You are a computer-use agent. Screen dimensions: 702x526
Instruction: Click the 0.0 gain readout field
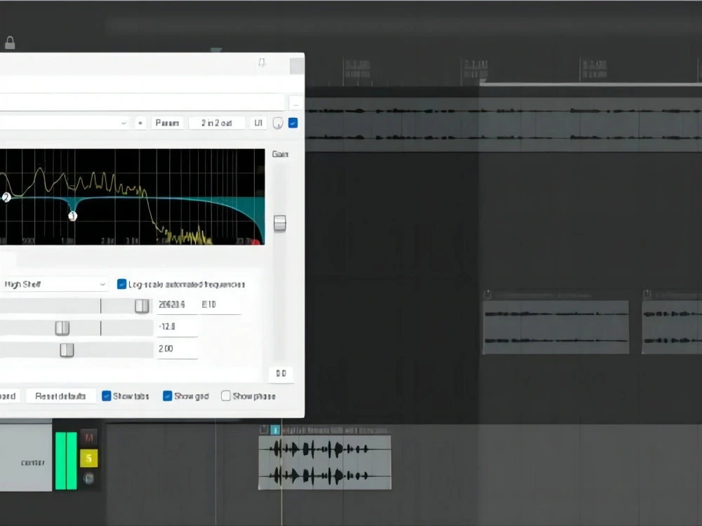coord(282,374)
